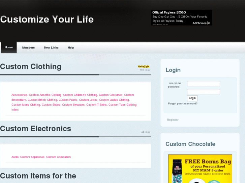Open Custom Adaptive Clothing link
245x183 pixels.
45,95
